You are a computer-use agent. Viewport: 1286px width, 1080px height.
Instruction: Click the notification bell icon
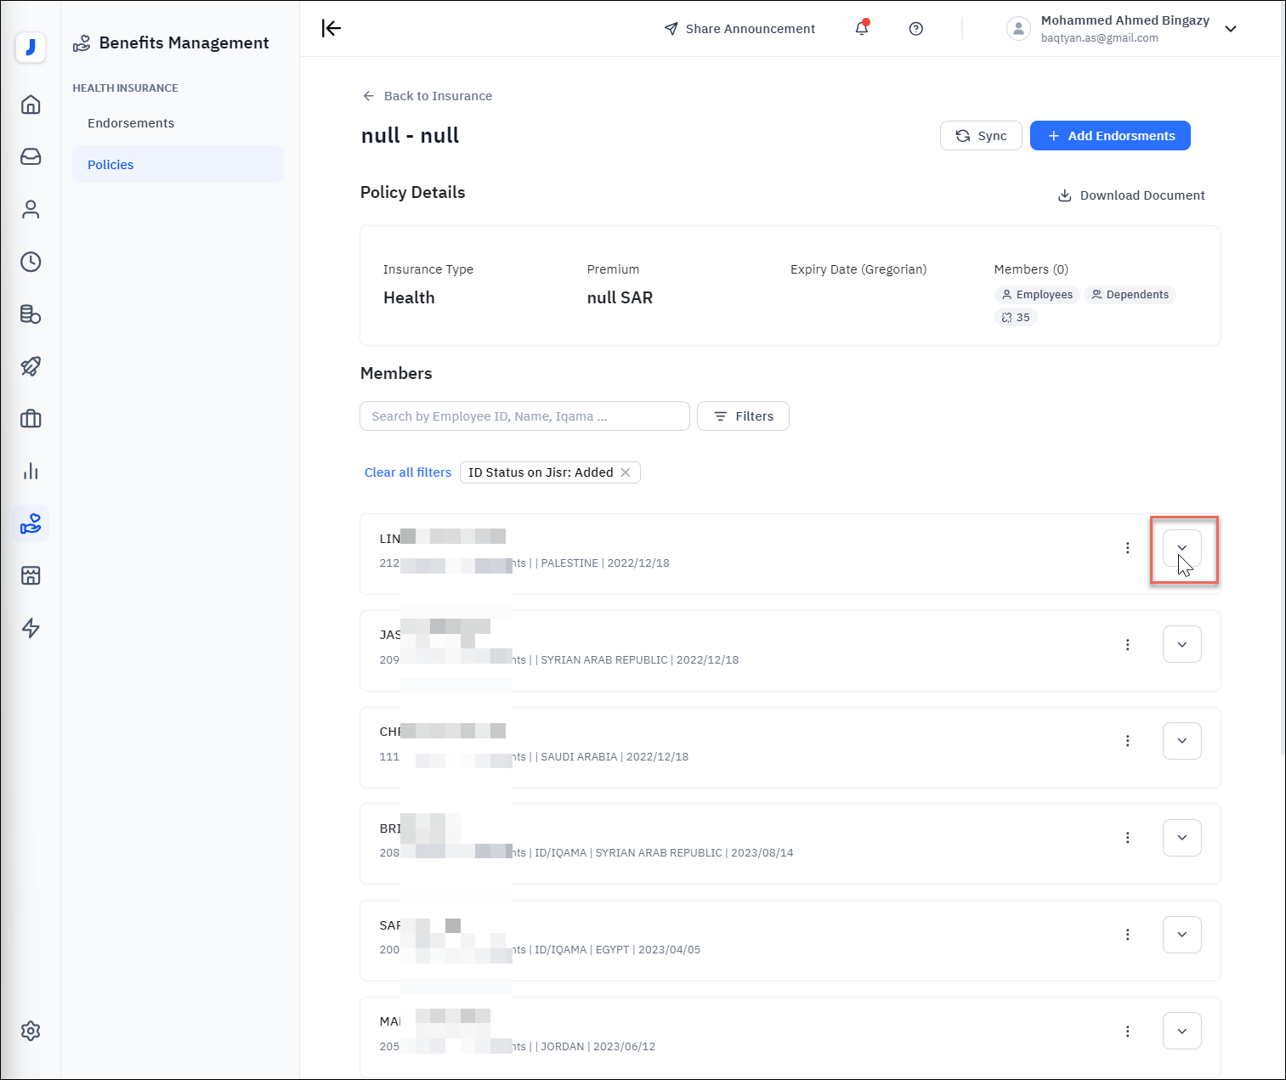[x=862, y=28]
